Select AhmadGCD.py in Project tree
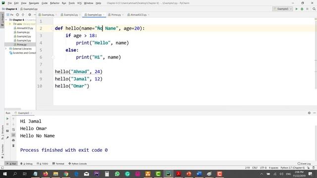The width and height of the screenshot is (317, 178). pyautogui.click(x=25, y=28)
